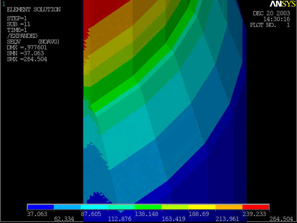Click the legend value 264.504

coord(281,219)
